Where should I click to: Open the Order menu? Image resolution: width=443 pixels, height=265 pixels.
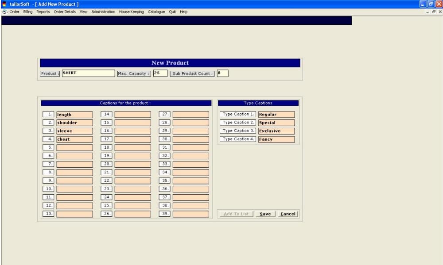14,12
